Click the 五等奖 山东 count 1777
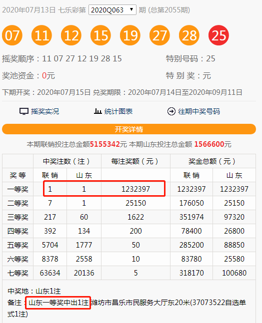This screenshot has width=262, height=323. pyautogui.click(x=84, y=245)
